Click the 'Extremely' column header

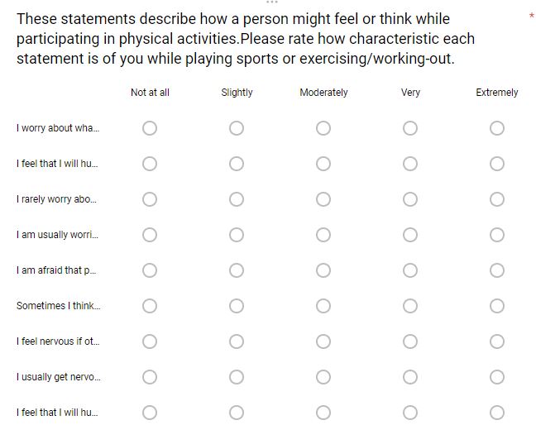pos(497,93)
